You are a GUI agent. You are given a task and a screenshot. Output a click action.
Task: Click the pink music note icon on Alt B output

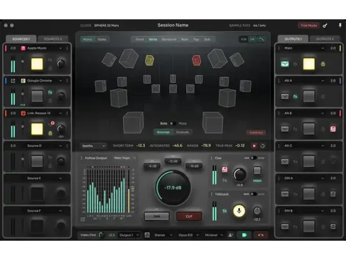tap(333, 129)
